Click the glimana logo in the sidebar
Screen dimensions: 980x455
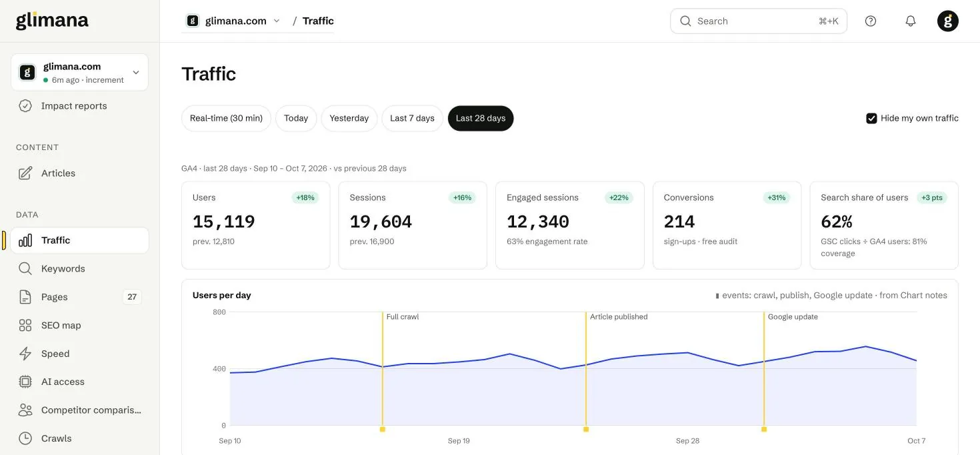52,21
